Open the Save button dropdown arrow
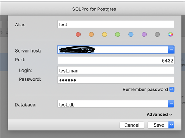This screenshot has height=138, width=185. (171, 125)
